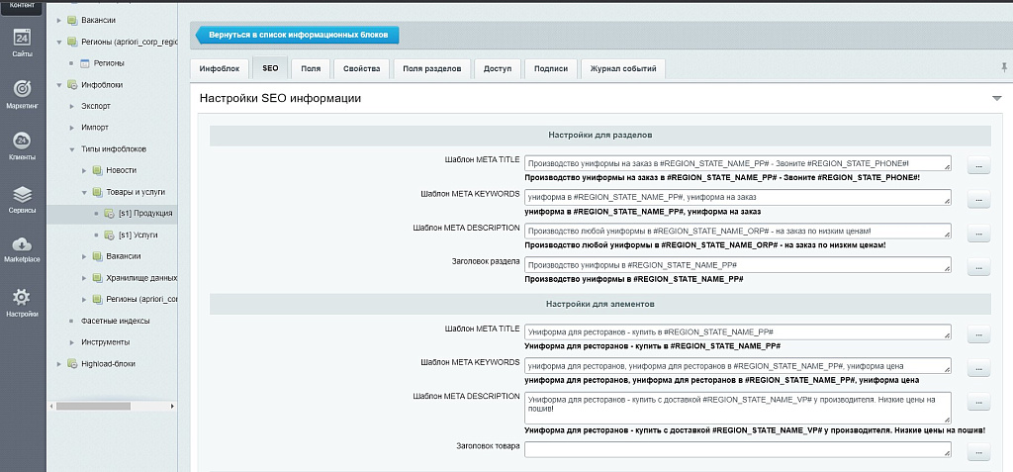Open the Настройки gear icon
The width and height of the screenshot is (1013, 472).
(x=22, y=301)
